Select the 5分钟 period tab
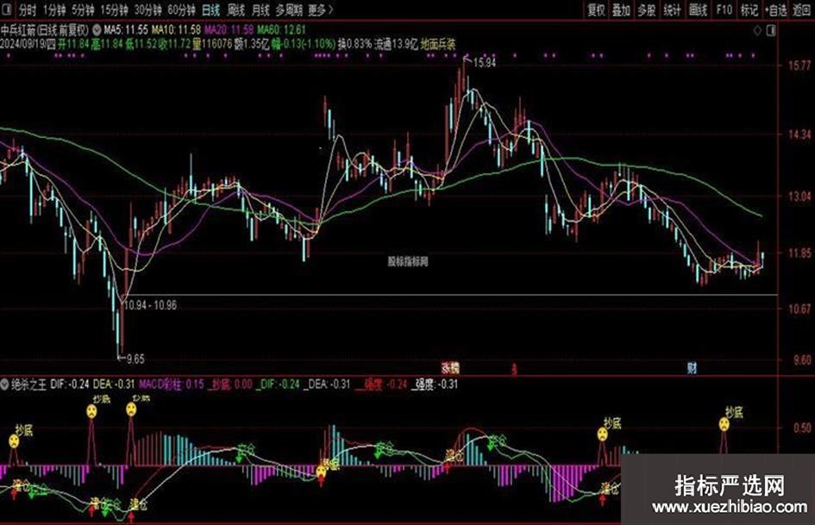The image size is (815, 525). (83, 9)
